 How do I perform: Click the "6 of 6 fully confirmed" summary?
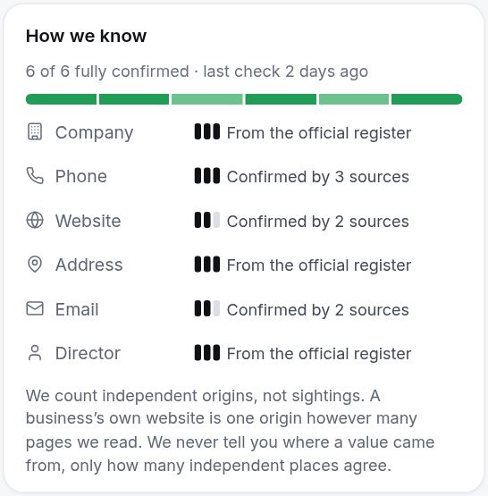pyautogui.click(x=107, y=71)
